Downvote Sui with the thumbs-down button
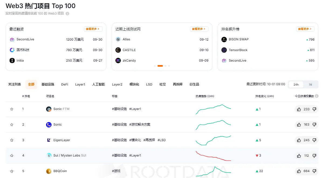The width and height of the screenshot is (332, 178). coord(314,155)
